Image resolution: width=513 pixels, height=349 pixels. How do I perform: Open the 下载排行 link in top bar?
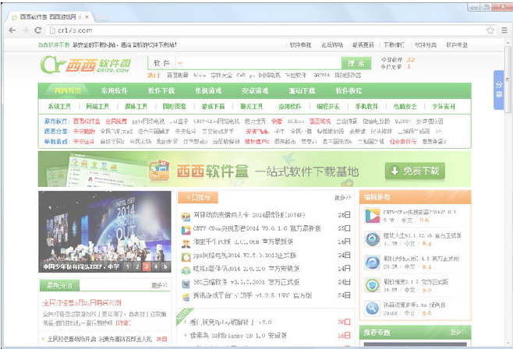[x=394, y=44]
